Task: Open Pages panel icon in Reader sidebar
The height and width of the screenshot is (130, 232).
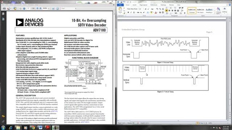Action: click(x=3, y=14)
